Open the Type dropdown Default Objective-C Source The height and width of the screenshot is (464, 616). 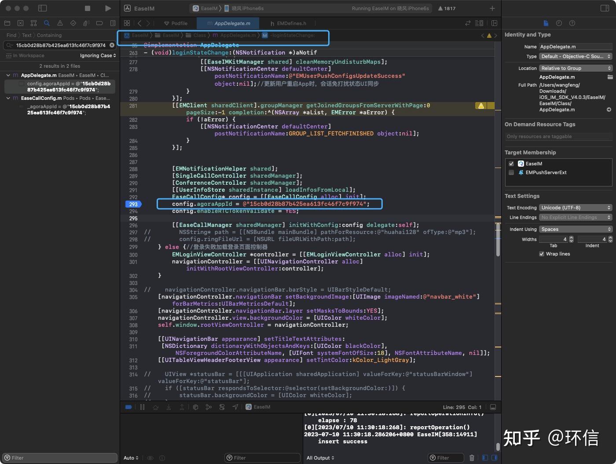pyautogui.click(x=576, y=56)
